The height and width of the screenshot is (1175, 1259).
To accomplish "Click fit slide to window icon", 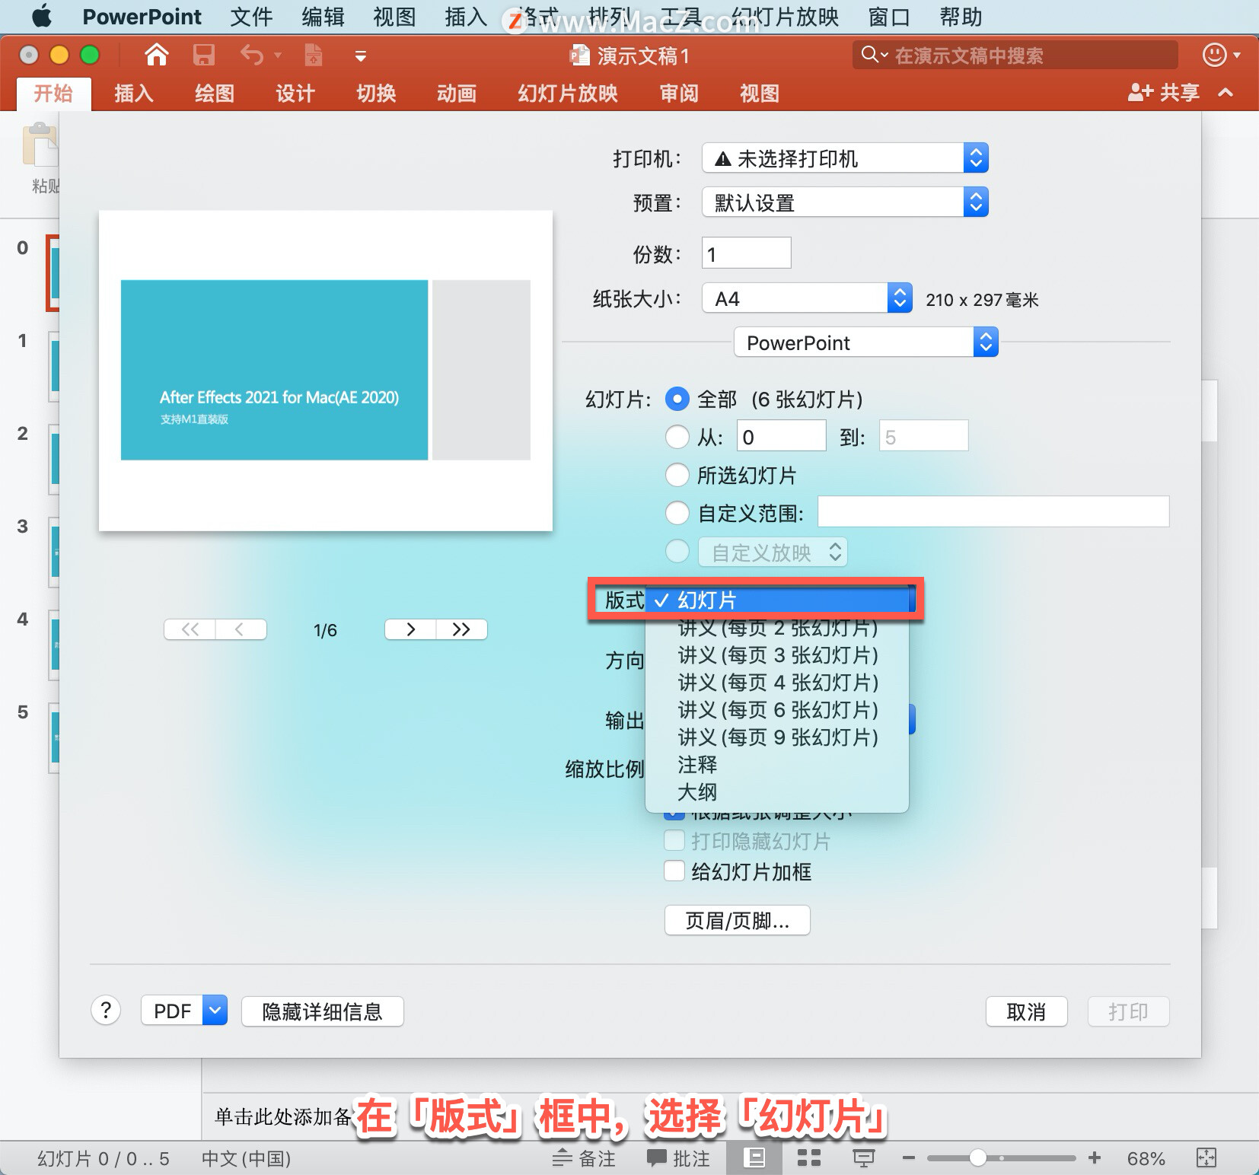I will click(x=1206, y=1158).
